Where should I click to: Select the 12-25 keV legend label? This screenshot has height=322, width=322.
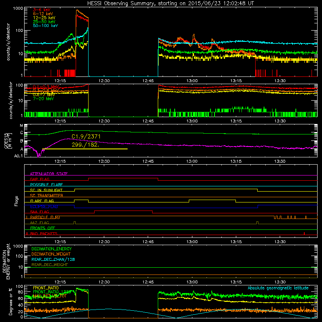click(44, 18)
